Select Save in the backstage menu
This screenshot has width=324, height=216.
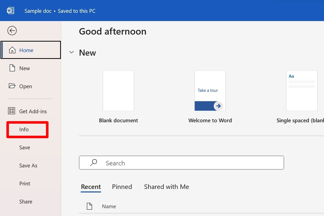click(25, 148)
